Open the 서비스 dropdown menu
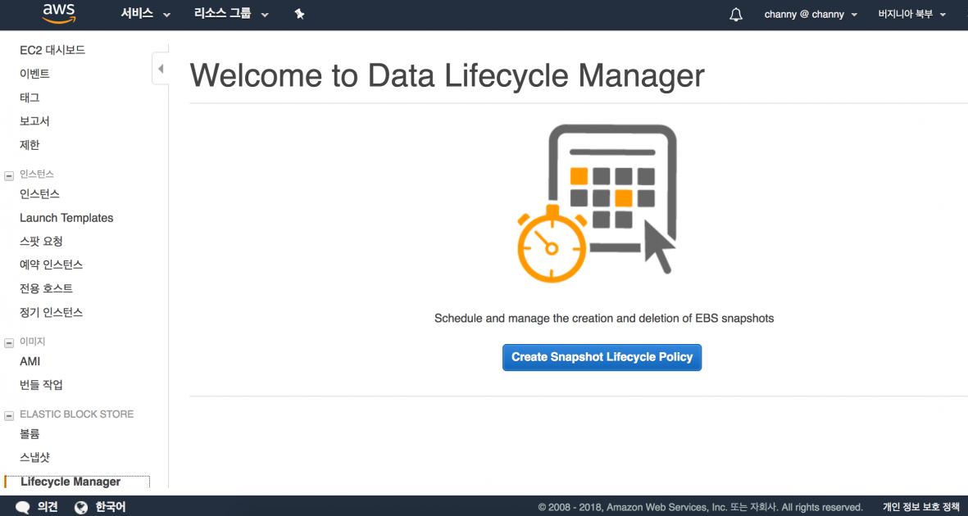The width and height of the screenshot is (968, 516). point(146,14)
